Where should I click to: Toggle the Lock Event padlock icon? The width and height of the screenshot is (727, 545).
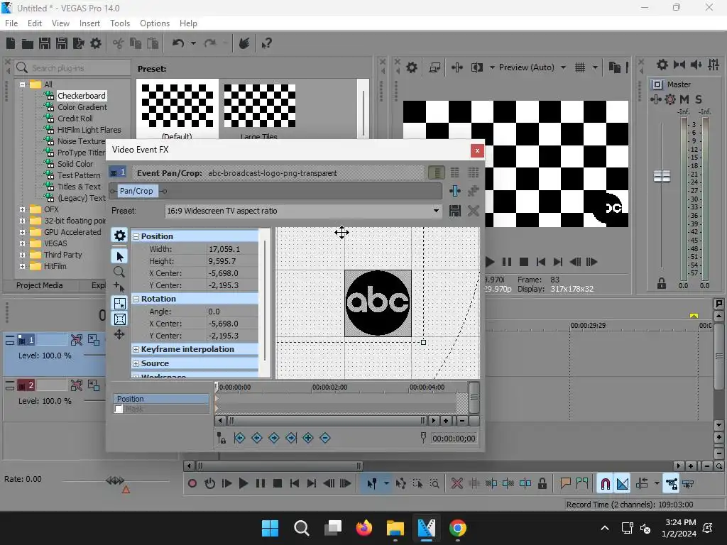click(542, 484)
